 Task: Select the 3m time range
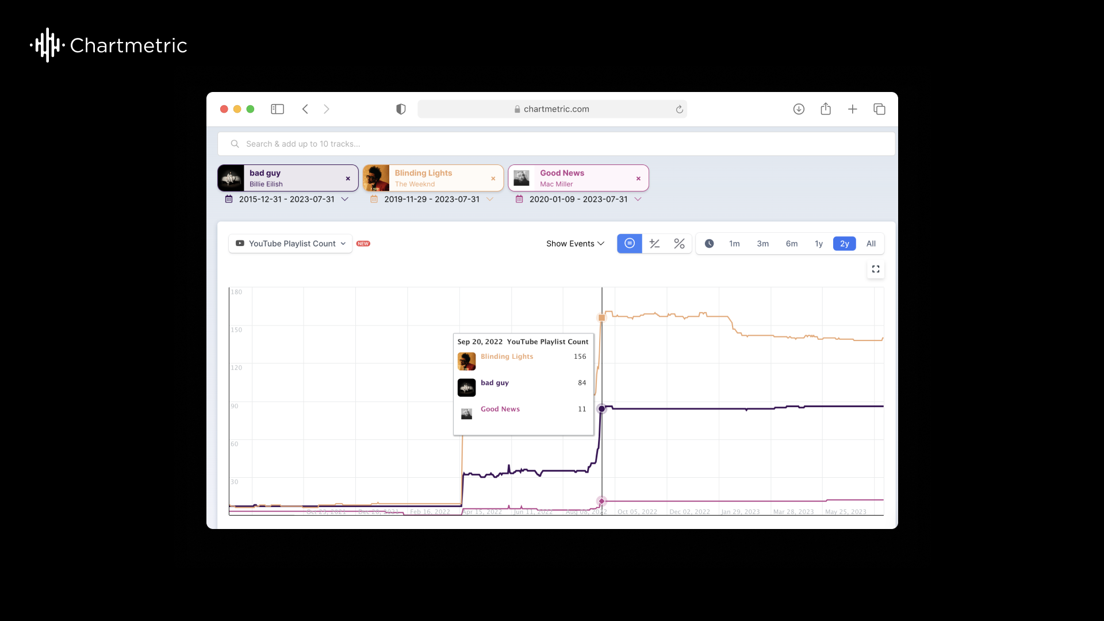763,244
